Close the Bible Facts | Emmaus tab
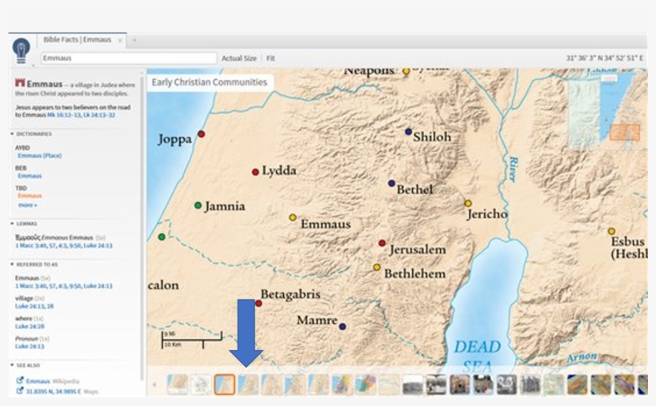 pos(120,40)
